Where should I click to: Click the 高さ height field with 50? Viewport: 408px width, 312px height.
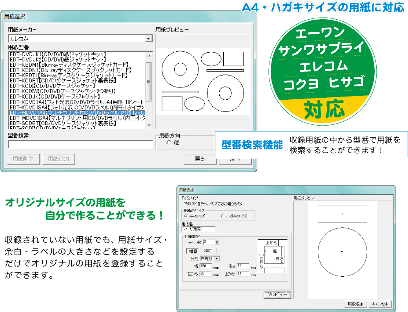tap(243, 266)
